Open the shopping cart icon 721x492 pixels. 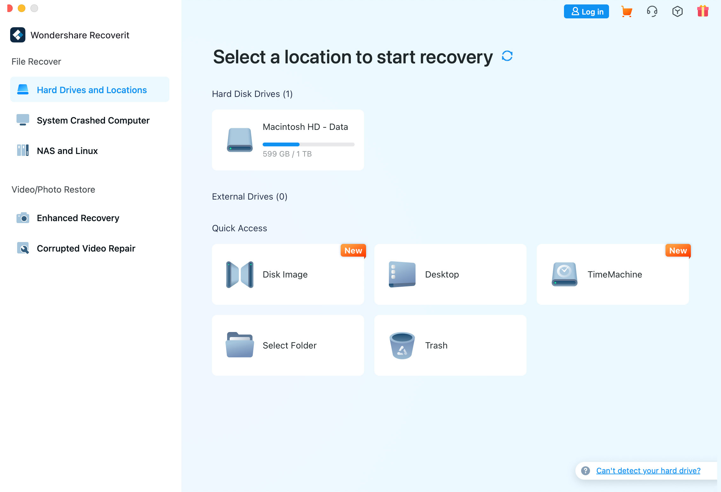coord(626,11)
